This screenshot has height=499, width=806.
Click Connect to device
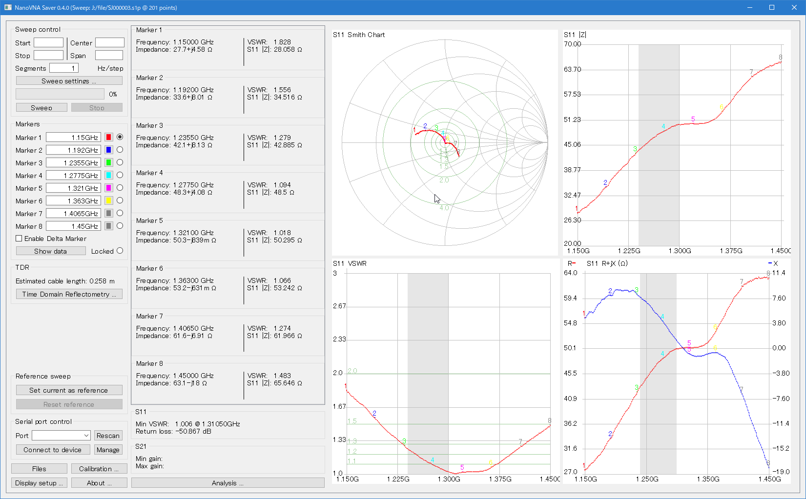coord(53,449)
